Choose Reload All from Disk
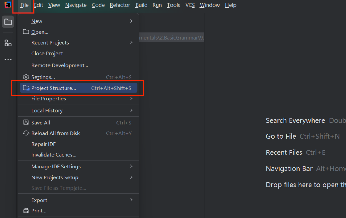 tap(79, 133)
